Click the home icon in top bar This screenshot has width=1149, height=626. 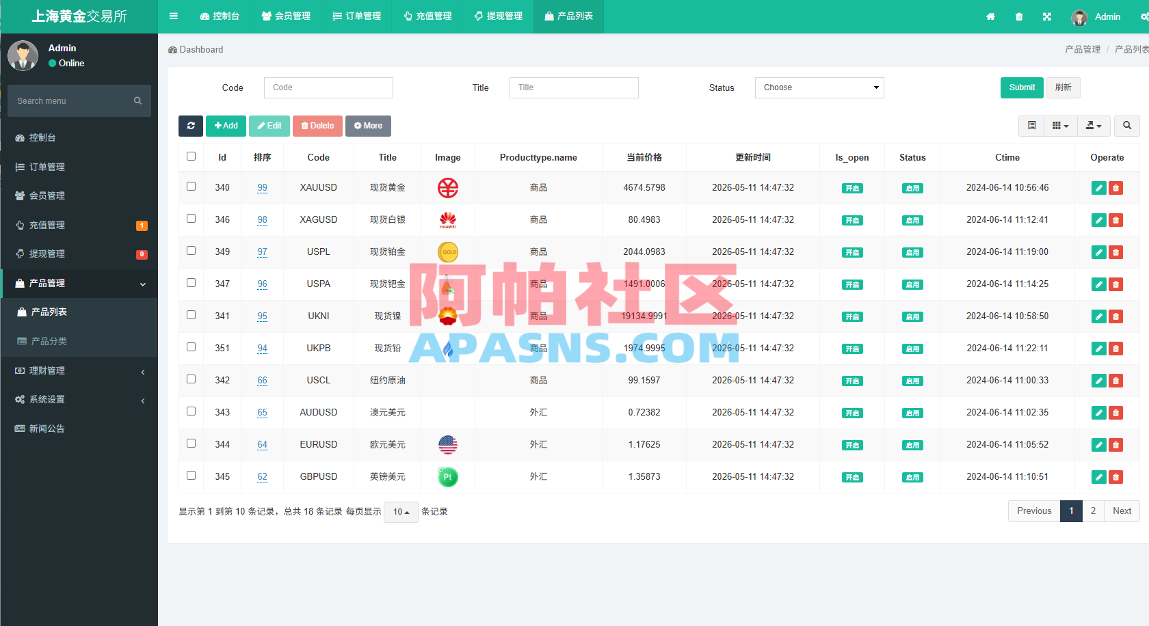[990, 16]
